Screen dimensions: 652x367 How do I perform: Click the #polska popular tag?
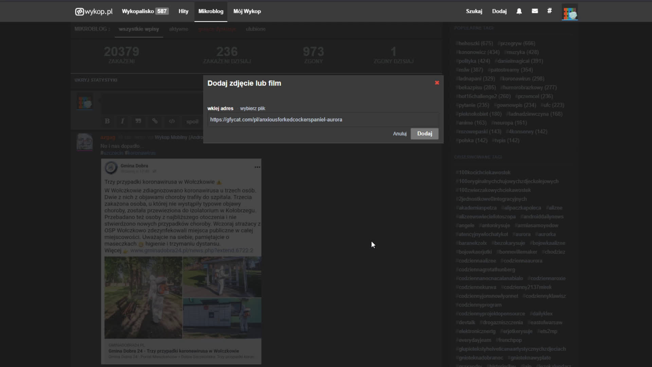[x=471, y=141]
